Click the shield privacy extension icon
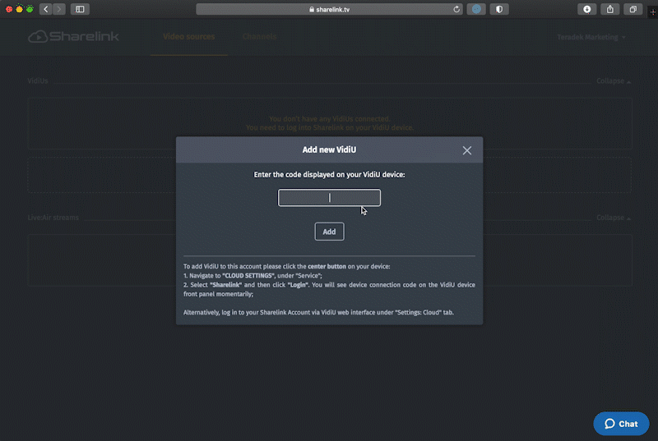Viewport: 658px width, 441px height. 498,9
